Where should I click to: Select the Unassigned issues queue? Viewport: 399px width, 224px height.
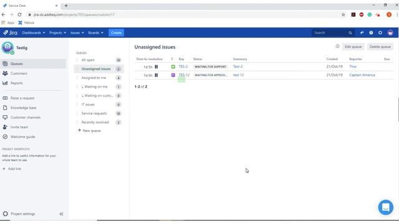[99, 69]
